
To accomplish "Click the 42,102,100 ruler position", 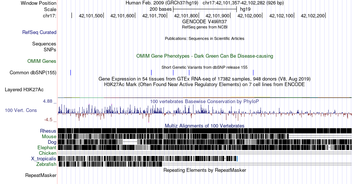I will click(x=281, y=16).
